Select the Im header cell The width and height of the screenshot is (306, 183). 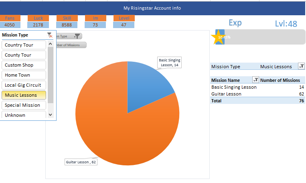point(95,18)
